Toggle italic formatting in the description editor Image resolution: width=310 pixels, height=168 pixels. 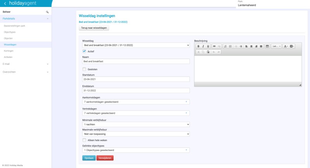[x=203, y=46]
